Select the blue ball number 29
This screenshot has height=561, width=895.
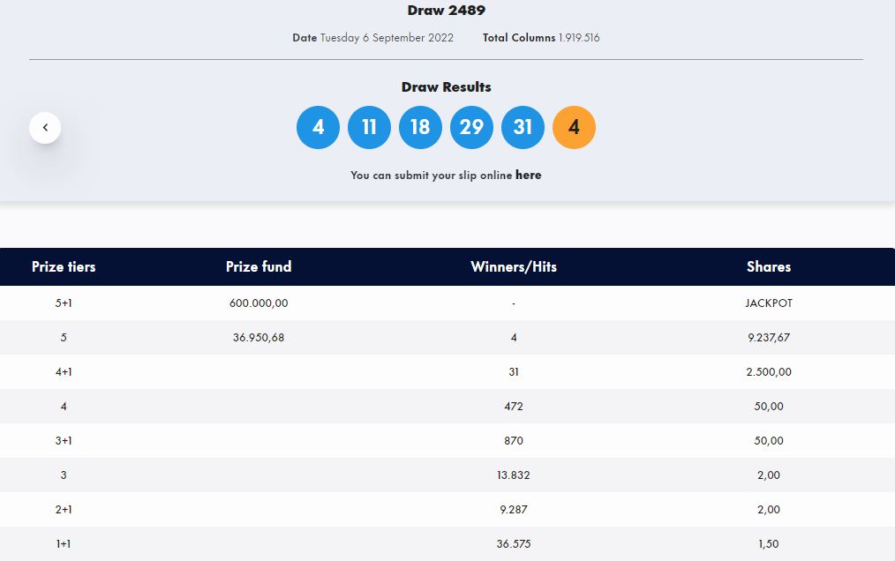click(x=471, y=127)
